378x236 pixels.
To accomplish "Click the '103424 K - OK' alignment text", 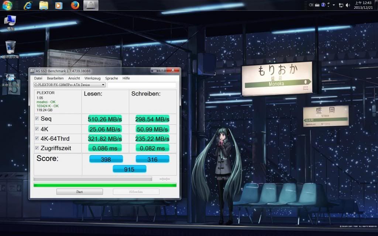I will click(48, 106).
